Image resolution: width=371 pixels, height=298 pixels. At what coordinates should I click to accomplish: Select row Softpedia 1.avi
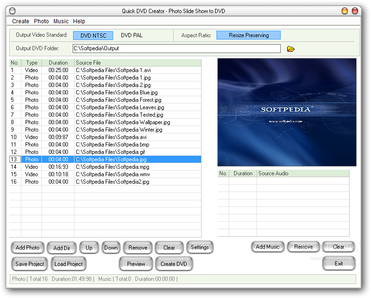click(x=105, y=70)
